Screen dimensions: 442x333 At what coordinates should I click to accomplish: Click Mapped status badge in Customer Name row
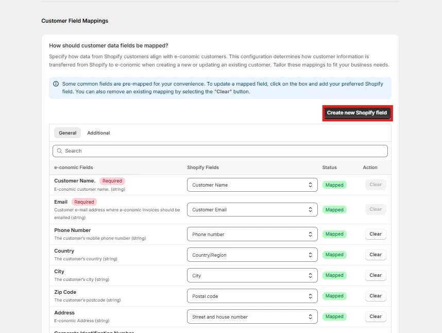[334, 185]
